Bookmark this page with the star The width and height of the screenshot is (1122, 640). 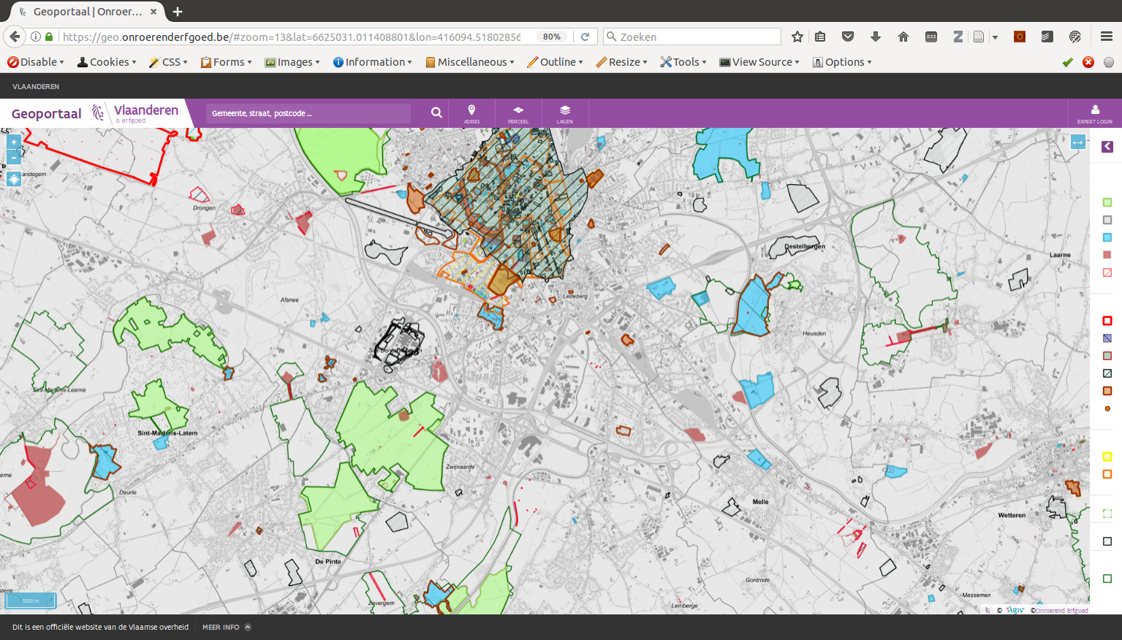pos(797,37)
